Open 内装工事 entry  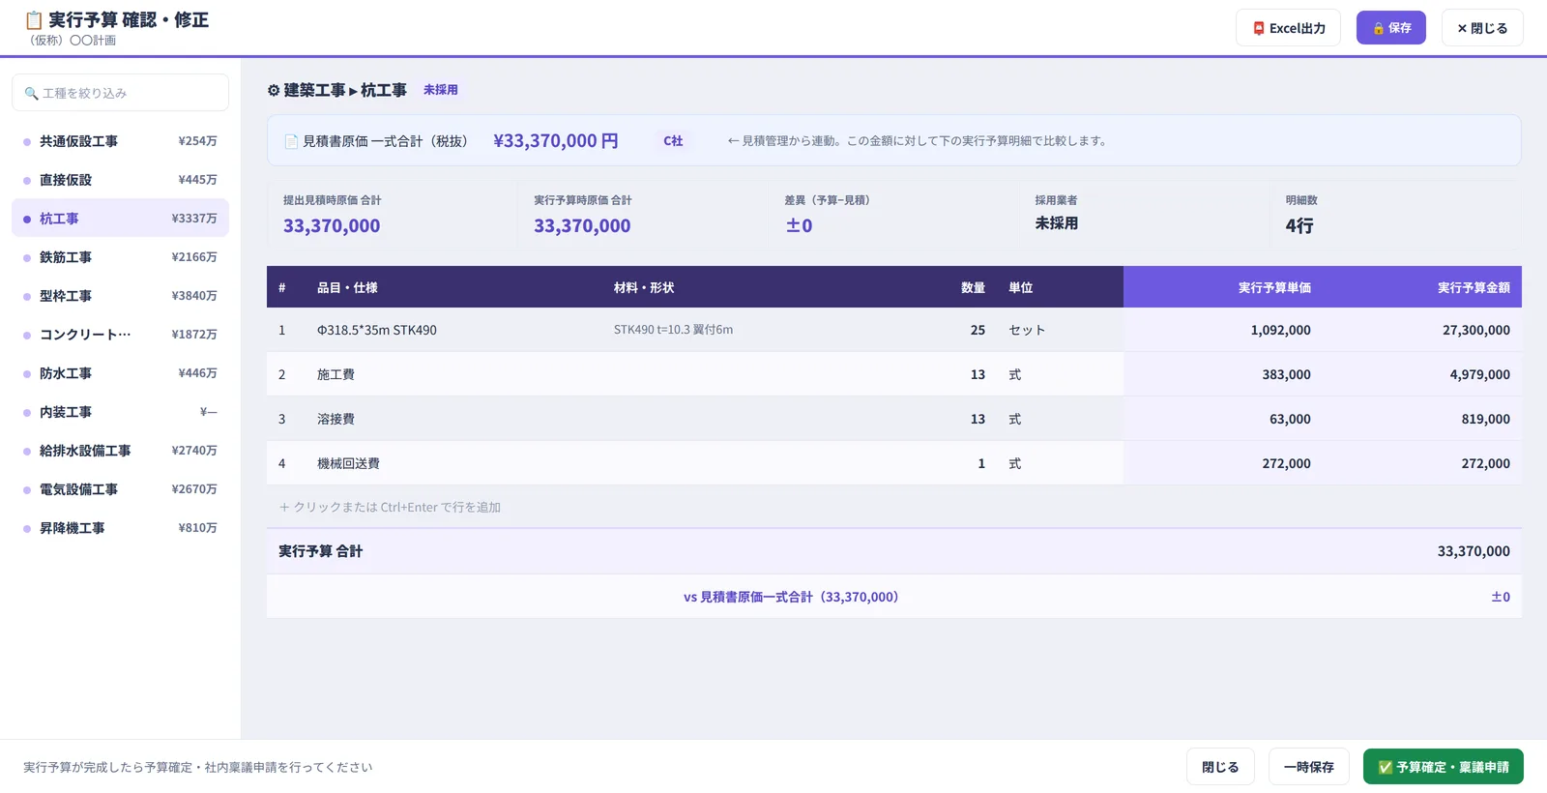(x=120, y=412)
